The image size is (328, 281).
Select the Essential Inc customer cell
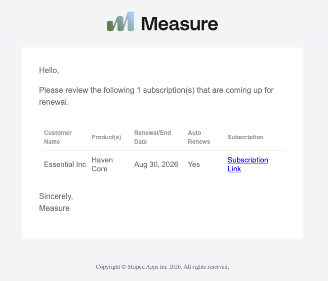65,164
